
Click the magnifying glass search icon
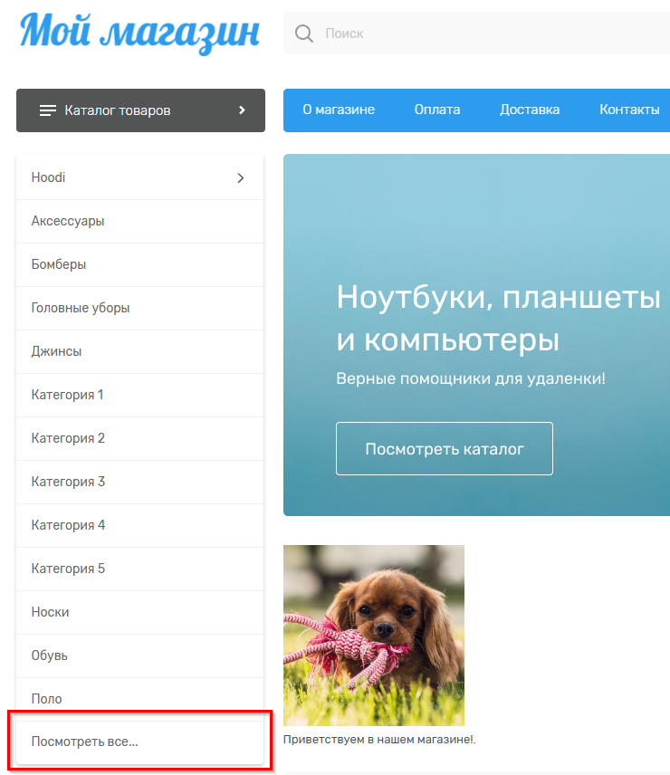304,33
